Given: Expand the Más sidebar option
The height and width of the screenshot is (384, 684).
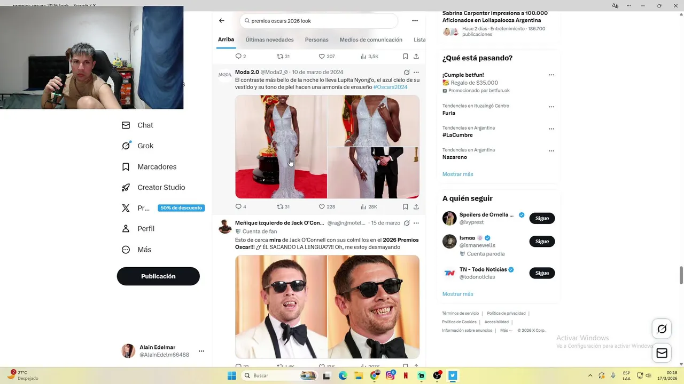Looking at the screenshot, I should coord(136,250).
